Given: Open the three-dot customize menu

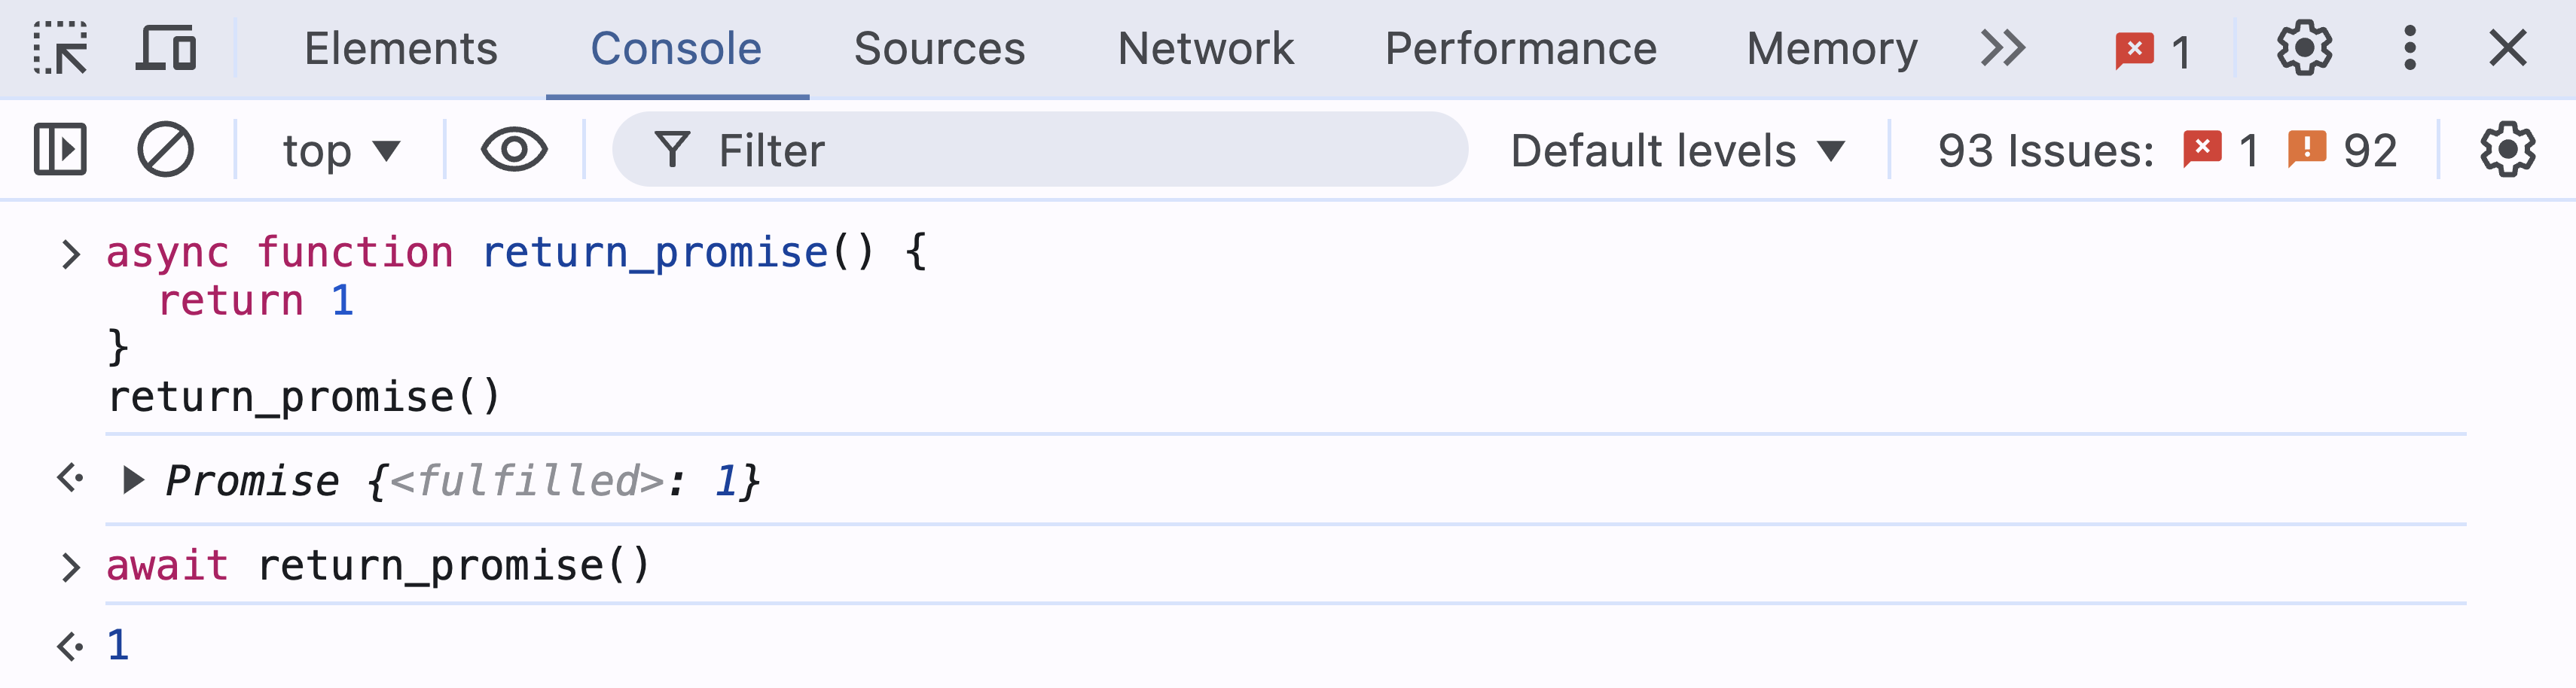Looking at the screenshot, I should coord(2410,48).
